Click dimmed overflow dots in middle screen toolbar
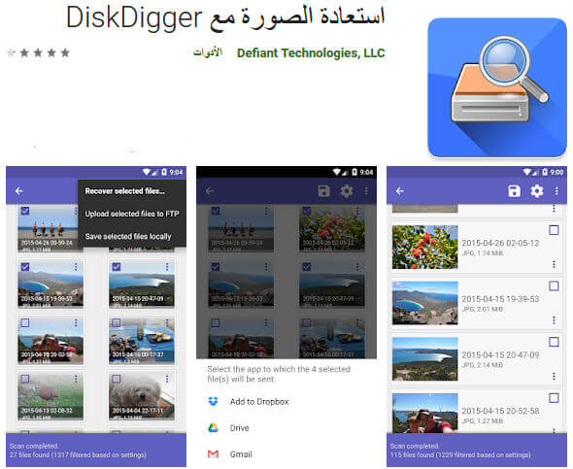 [x=366, y=191]
